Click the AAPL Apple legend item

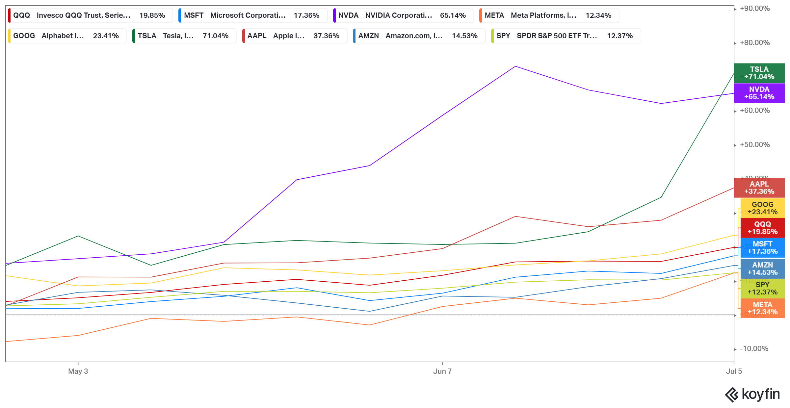coord(295,36)
